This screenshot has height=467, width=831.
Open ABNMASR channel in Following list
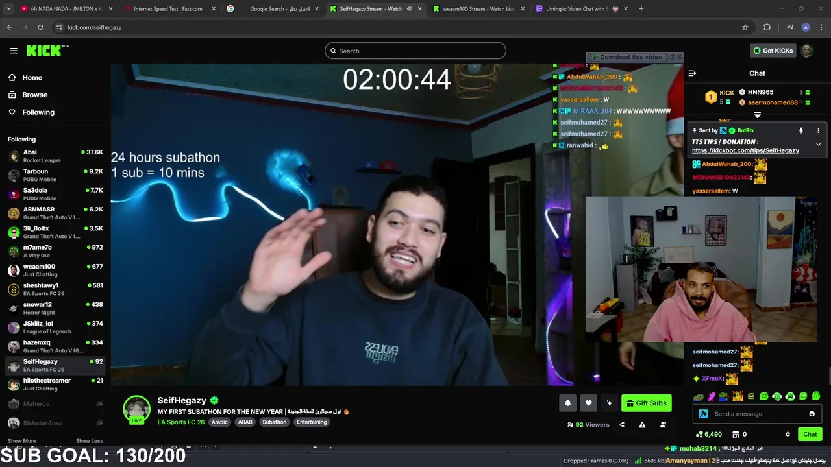[55, 213]
